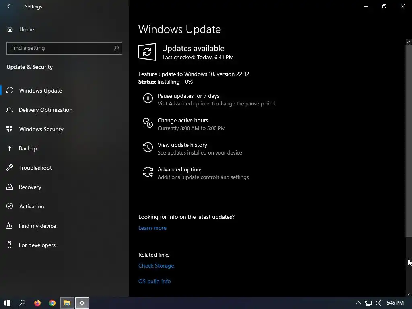
Task: Click the 6:45 PM taskbar clock
Action: tap(395, 303)
